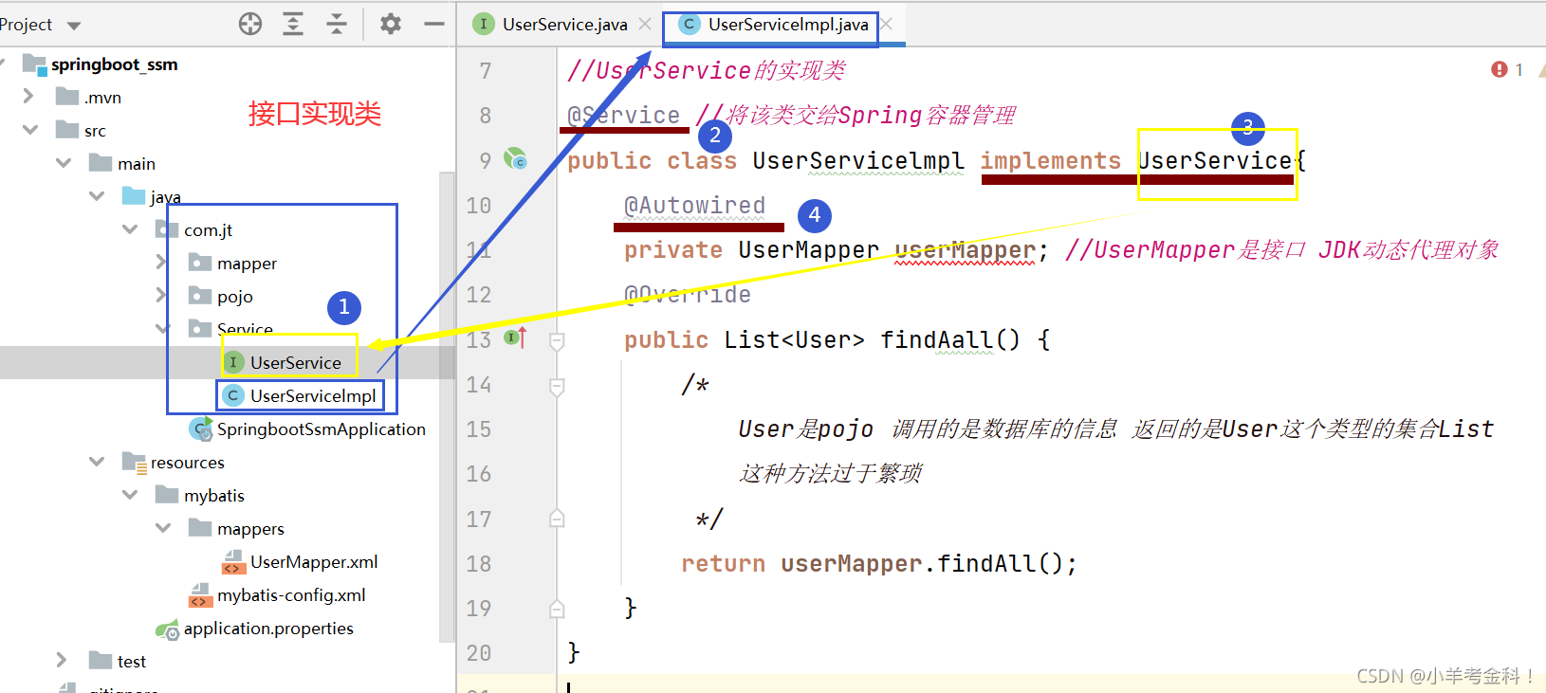Viewport: 1546px width, 693px height.
Task: Expand the mapper package
Action: click(161, 263)
